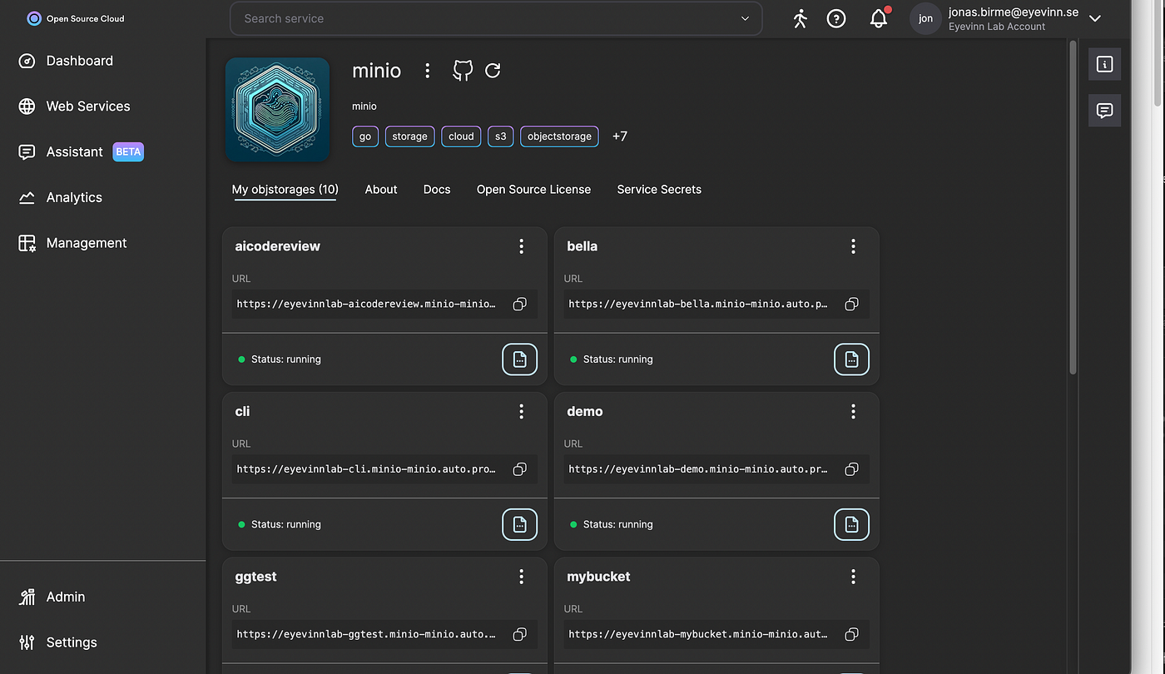Switch to the About tab
1165x674 pixels.
point(381,190)
